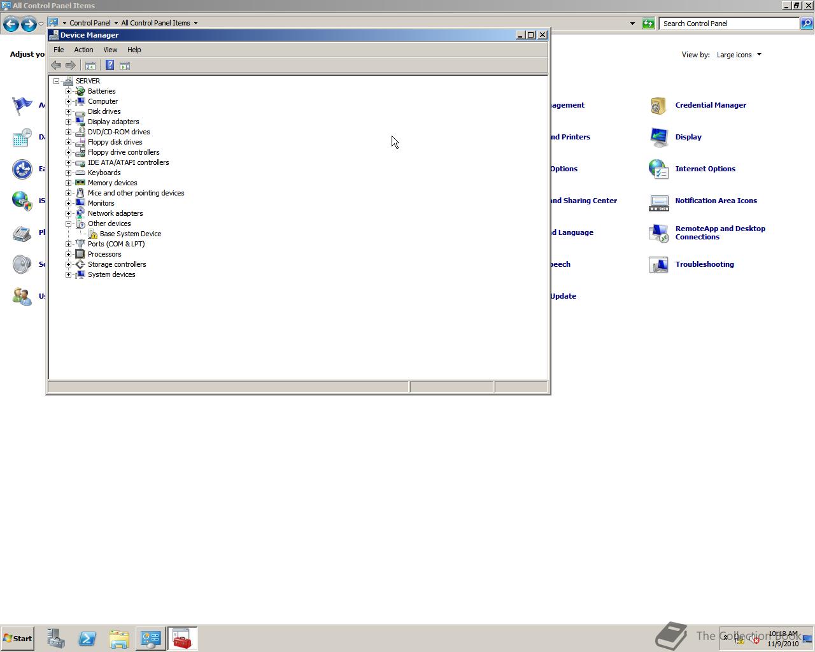Open Troubleshooting icon in Control Panel
Image resolution: width=815 pixels, height=652 pixels.
click(x=658, y=264)
